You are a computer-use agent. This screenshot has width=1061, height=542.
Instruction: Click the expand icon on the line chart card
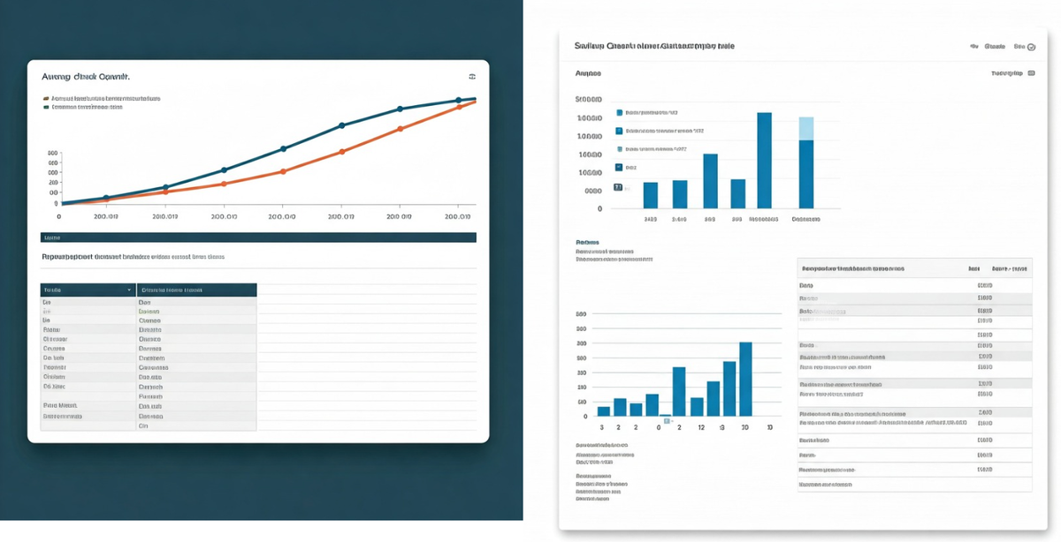pos(470,78)
